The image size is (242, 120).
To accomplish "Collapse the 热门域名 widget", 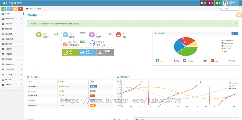I will click(x=111, y=77).
